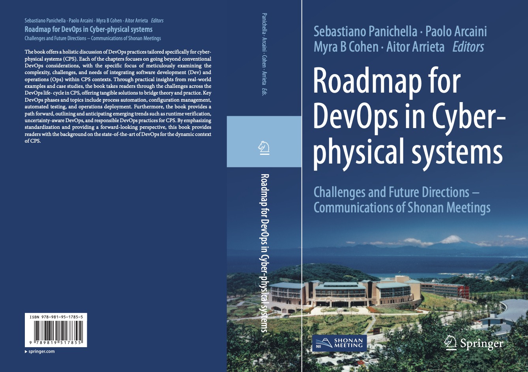
Task: Click the vertical editor names on spine
Action: pyautogui.click(x=264, y=55)
